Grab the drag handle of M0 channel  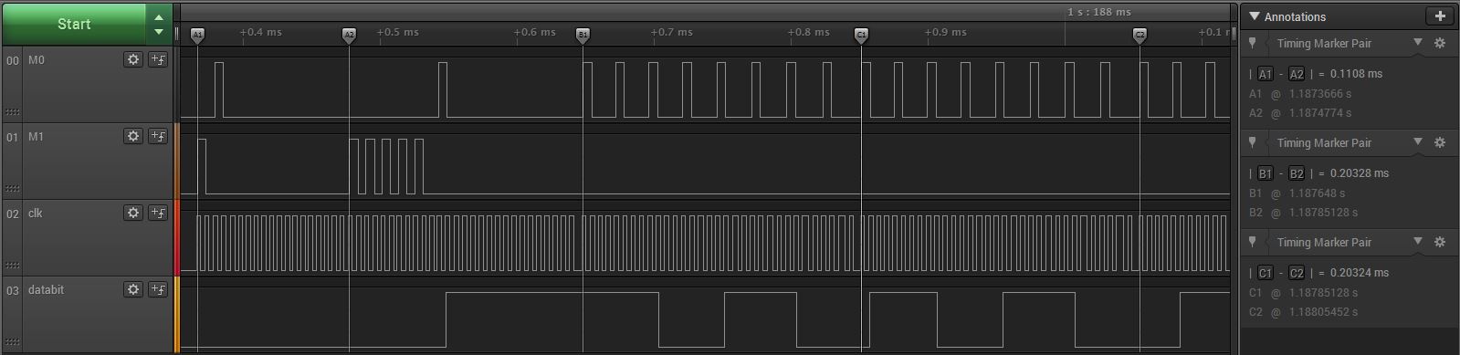click(12, 112)
